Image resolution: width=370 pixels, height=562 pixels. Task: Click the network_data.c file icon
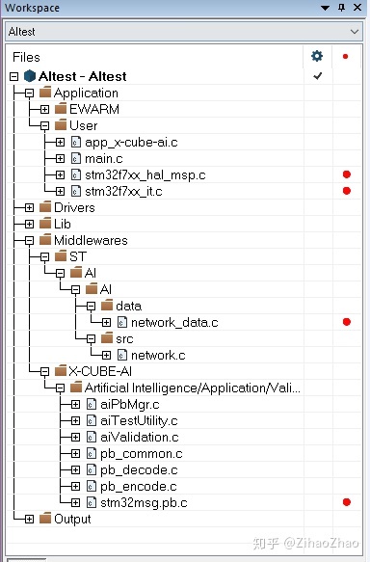click(122, 323)
